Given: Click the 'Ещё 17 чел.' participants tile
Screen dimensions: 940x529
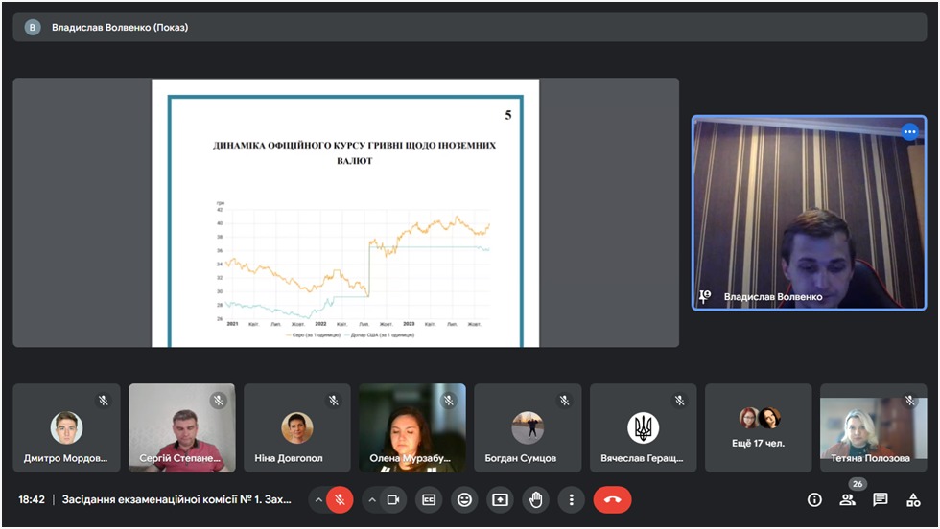Looking at the screenshot, I should pyautogui.click(x=758, y=428).
